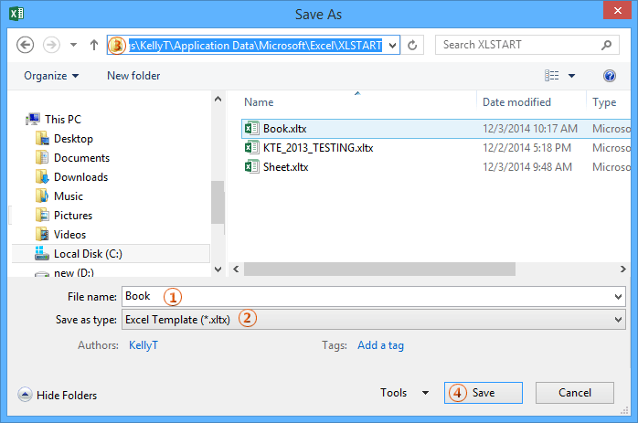Collapse navigation pane with Hide Folders

pos(58,396)
